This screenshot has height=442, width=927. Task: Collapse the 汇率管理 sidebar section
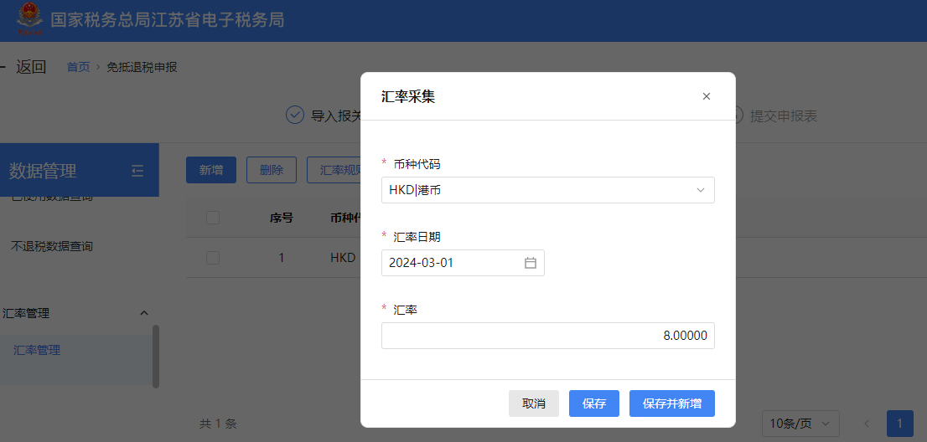pyautogui.click(x=143, y=313)
